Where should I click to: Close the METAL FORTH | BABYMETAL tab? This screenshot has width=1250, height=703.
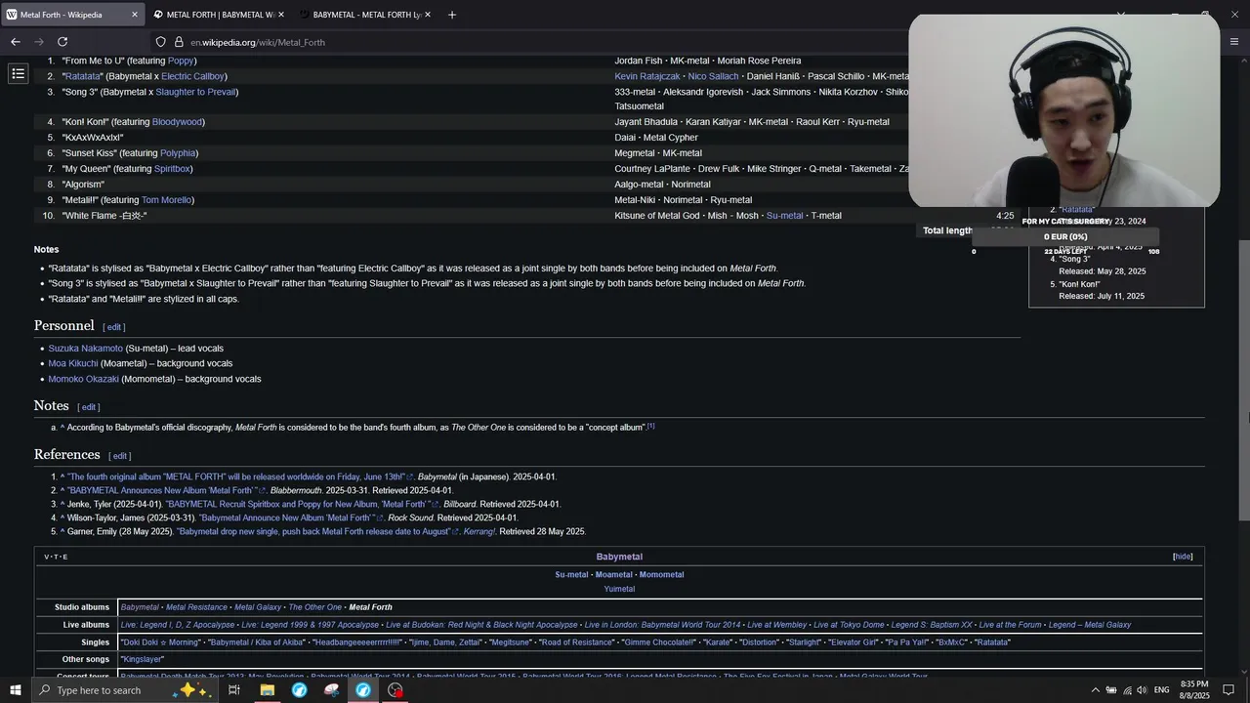(280, 15)
